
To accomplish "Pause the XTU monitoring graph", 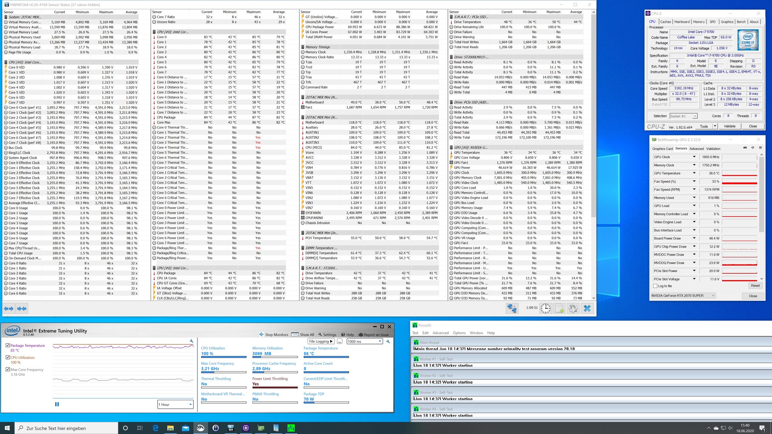I will coord(57,404).
